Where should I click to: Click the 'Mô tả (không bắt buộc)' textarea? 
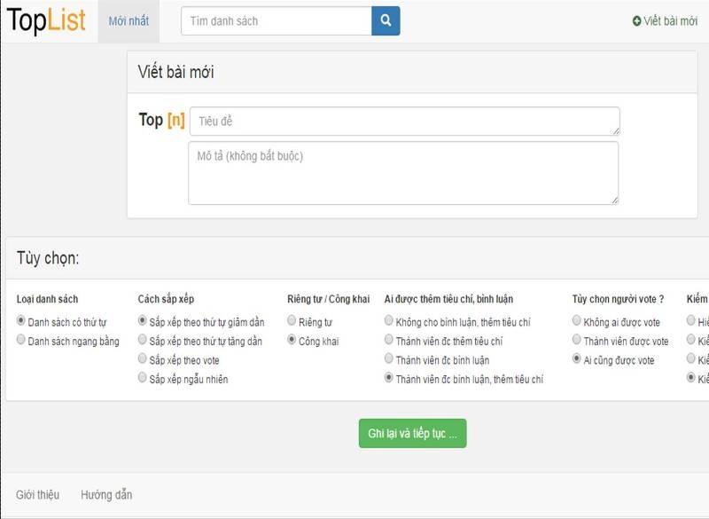tap(403, 173)
